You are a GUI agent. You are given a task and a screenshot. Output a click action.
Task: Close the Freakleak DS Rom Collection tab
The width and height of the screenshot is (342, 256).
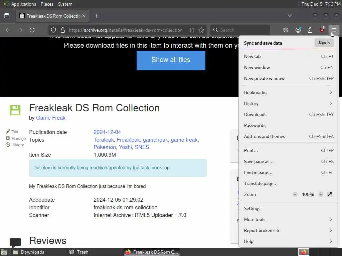click(84, 16)
